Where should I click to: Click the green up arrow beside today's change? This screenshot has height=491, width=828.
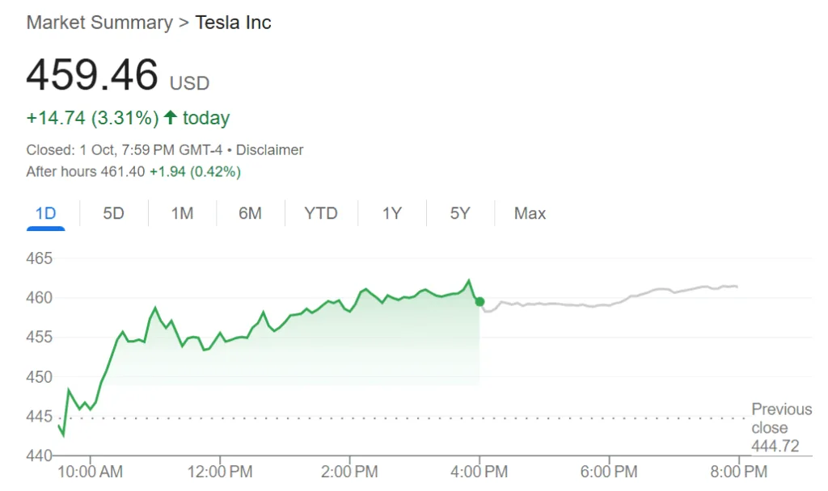click(170, 118)
